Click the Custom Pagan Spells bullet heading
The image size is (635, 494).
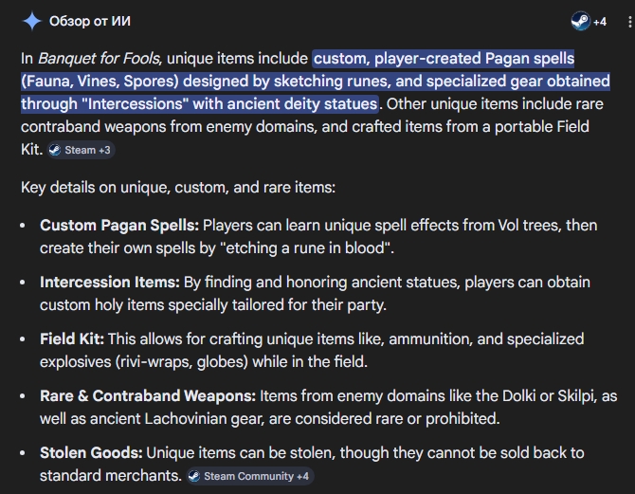point(119,226)
